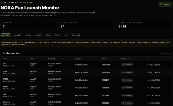Open transaction 0x32905…999c8

click(x=154, y=88)
